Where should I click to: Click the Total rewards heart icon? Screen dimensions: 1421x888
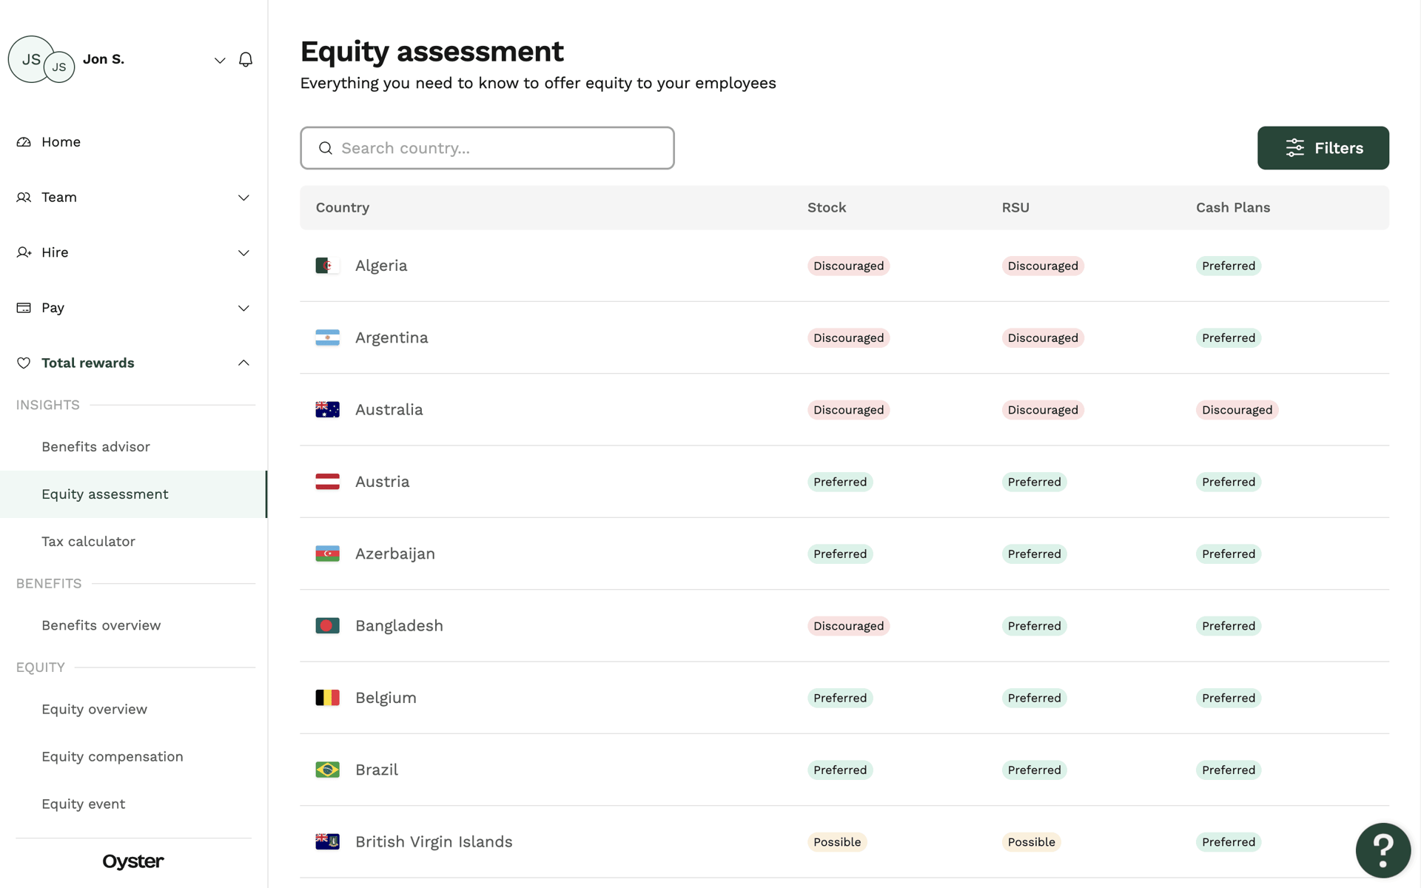pos(24,363)
